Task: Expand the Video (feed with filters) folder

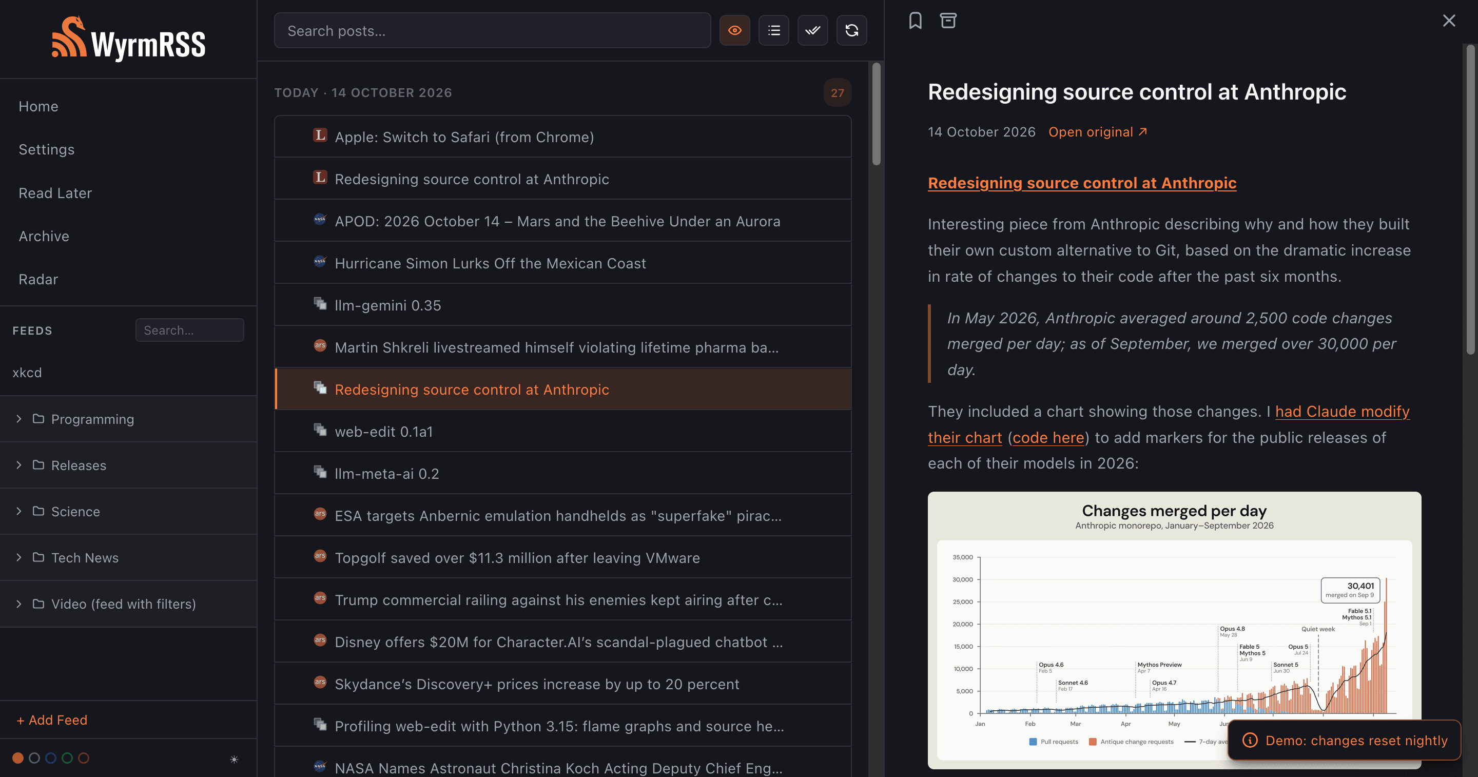Action: (x=128, y=604)
